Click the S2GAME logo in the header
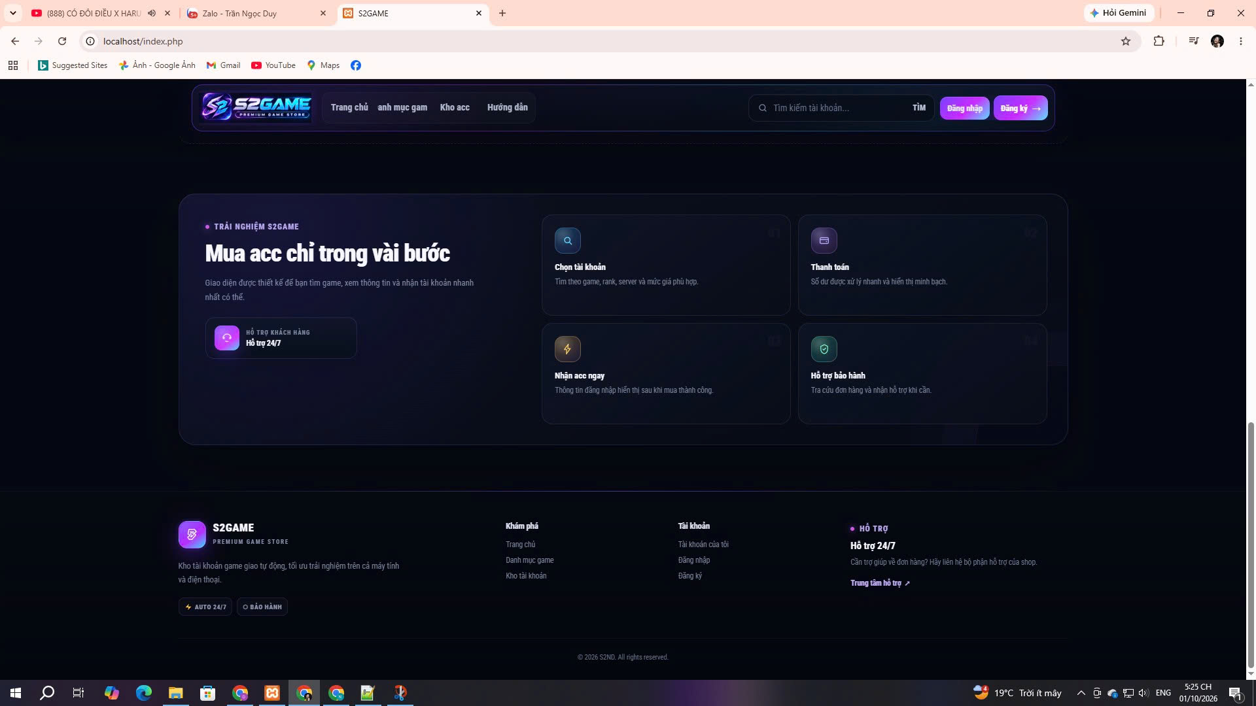 point(256,107)
